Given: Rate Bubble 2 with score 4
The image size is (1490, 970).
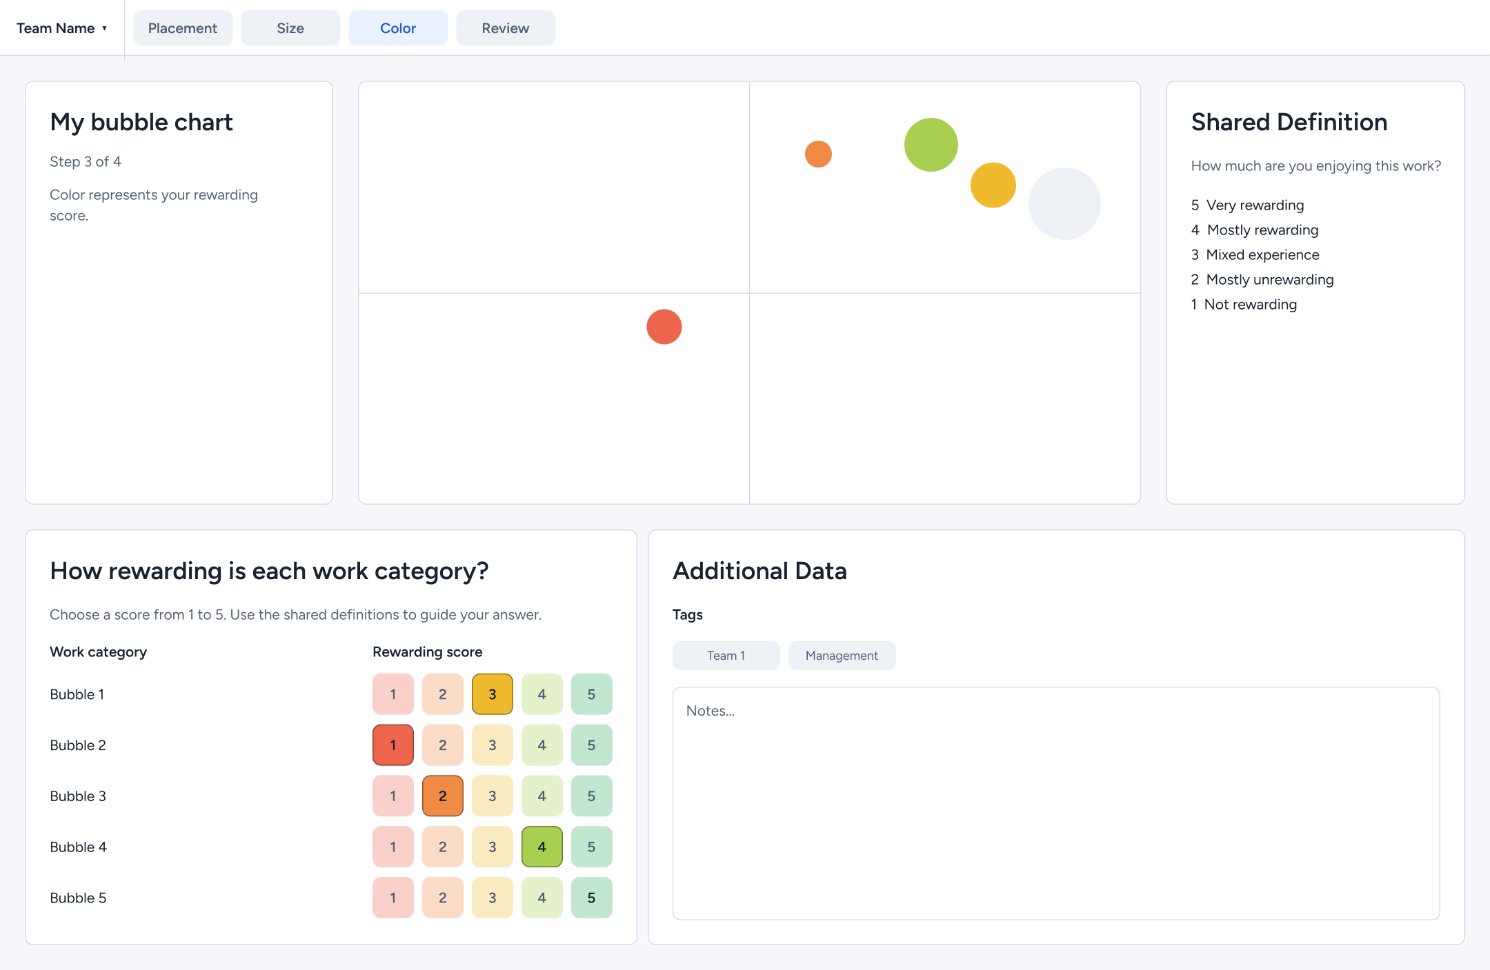Looking at the screenshot, I should [x=542, y=745].
